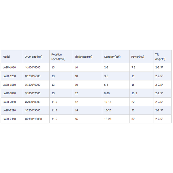Click the LAZR-1870 model cell
This screenshot has height=173, width=173.
point(12,93)
